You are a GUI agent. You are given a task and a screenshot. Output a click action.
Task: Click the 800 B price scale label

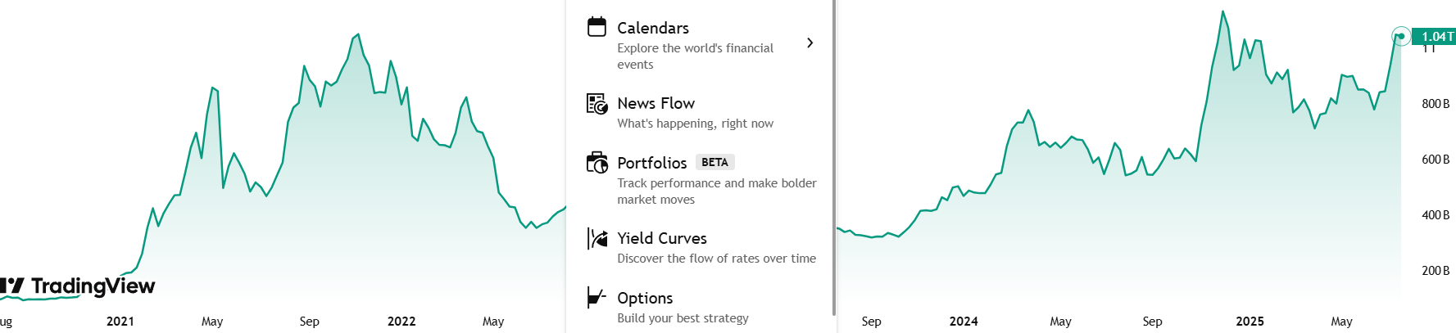[x=1436, y=104]
